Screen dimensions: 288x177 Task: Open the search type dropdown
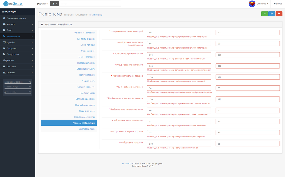pos(54,4)
